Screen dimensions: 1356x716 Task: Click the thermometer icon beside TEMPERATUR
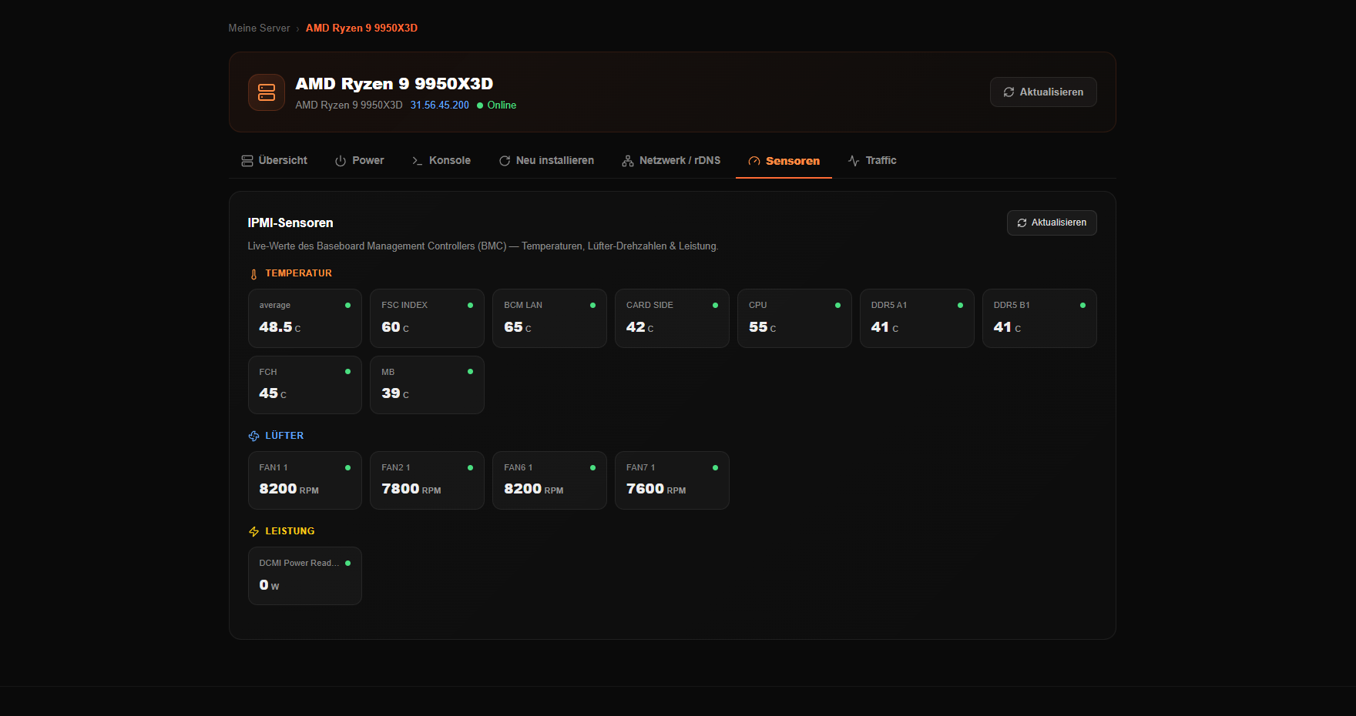253,274
